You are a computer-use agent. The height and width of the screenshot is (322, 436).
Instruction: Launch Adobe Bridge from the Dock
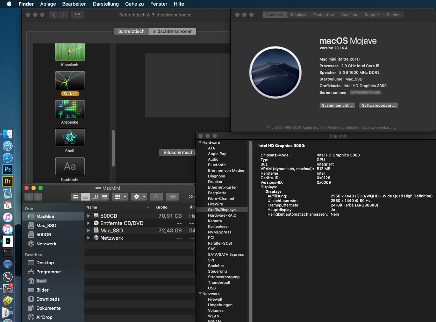pos(8,181)
